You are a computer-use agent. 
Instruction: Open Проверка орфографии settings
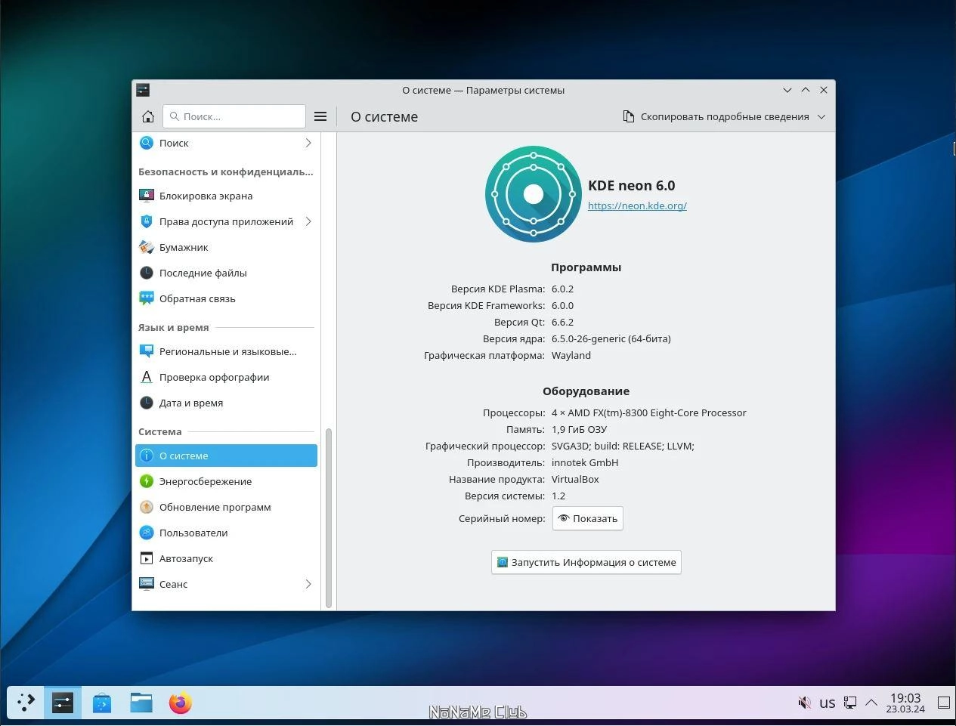226,377
